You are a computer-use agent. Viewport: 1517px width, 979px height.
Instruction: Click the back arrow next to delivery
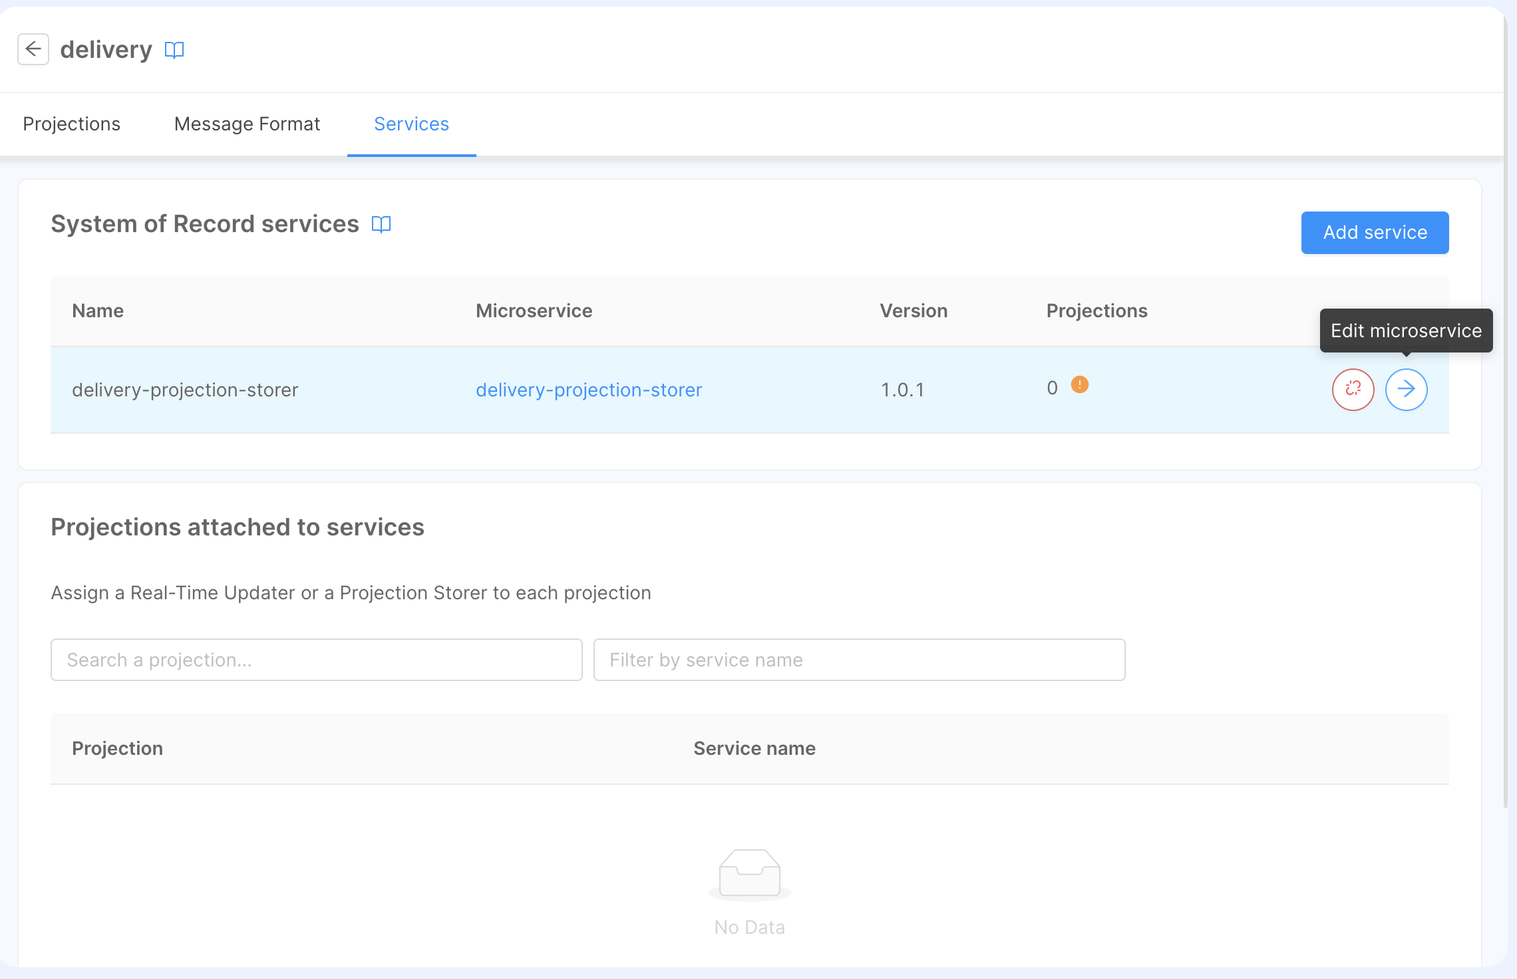33,49
